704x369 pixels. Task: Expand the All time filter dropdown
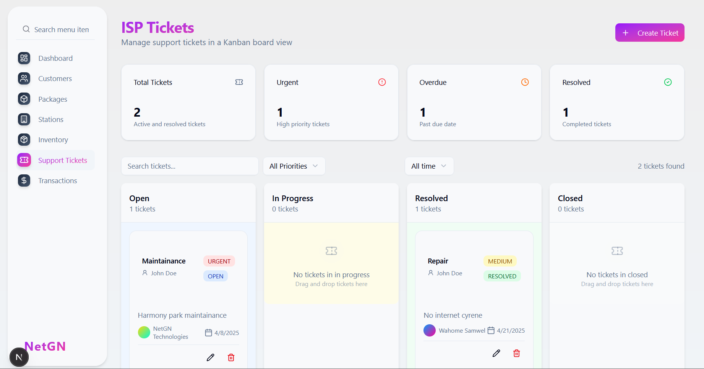(429, 166)
